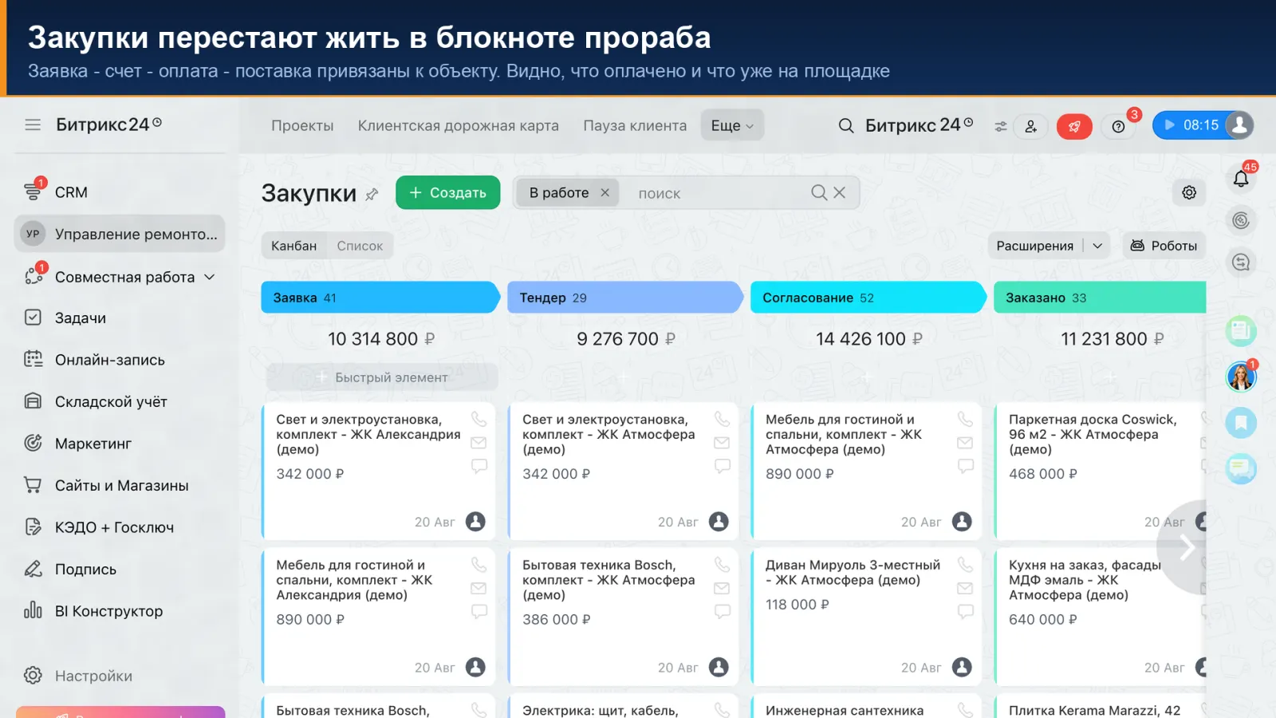The image size is (1276, 718).
Task: Open the hamburger menu beside Битрикс24
Action: (x=33, y=124)
